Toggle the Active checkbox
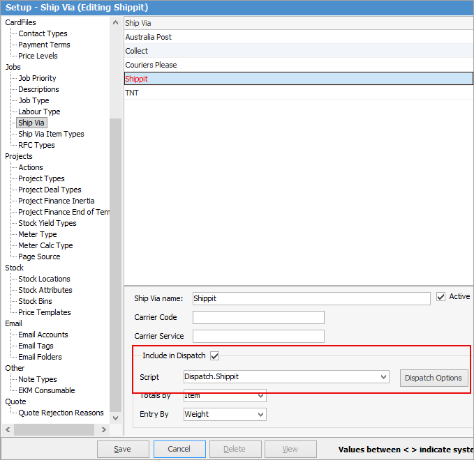The image size is (474, 460). click(x=440, y=297)
